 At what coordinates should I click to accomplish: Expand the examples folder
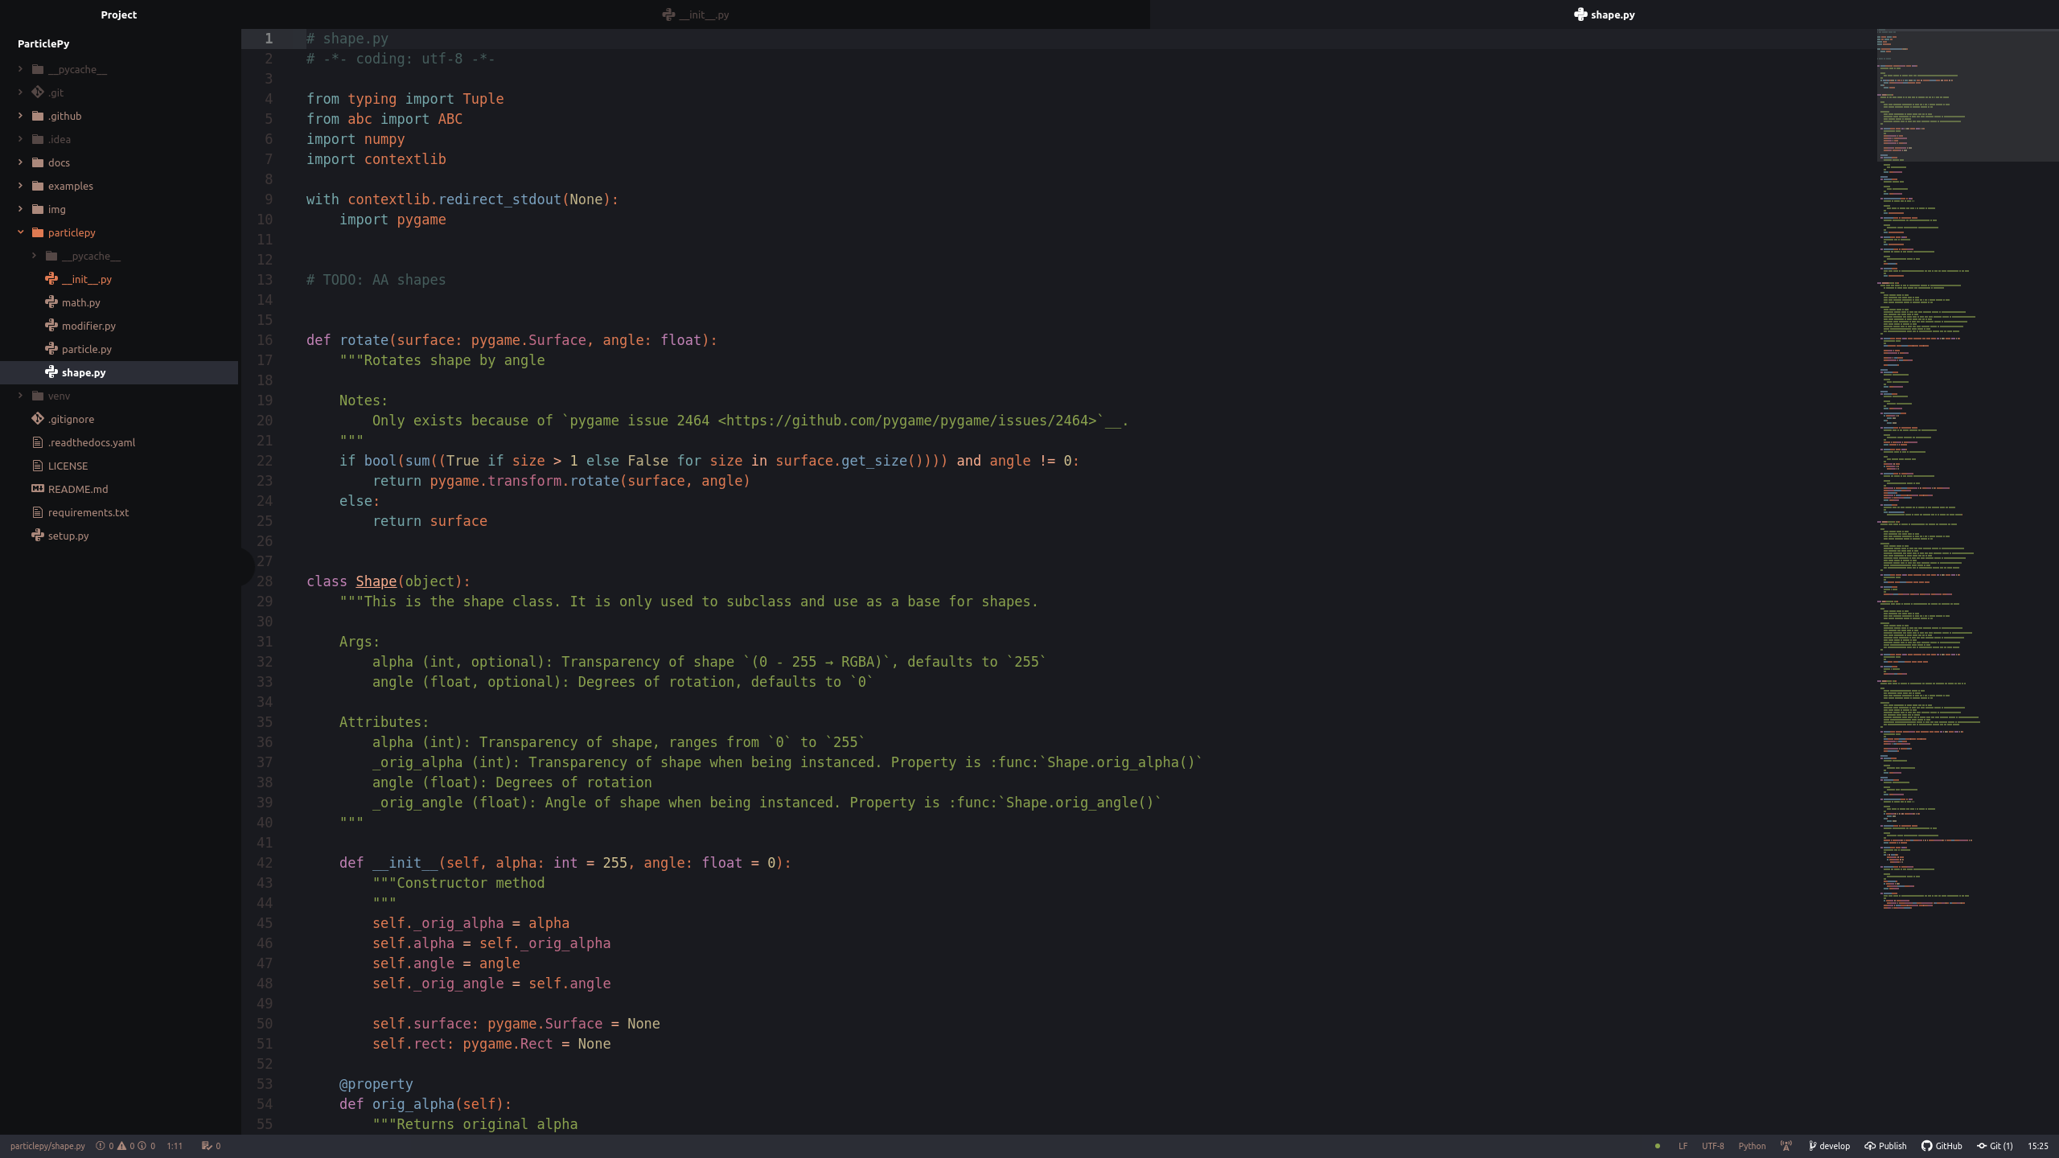coord(70,186)
